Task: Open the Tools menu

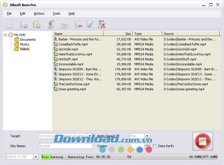Action: (56, 13)
